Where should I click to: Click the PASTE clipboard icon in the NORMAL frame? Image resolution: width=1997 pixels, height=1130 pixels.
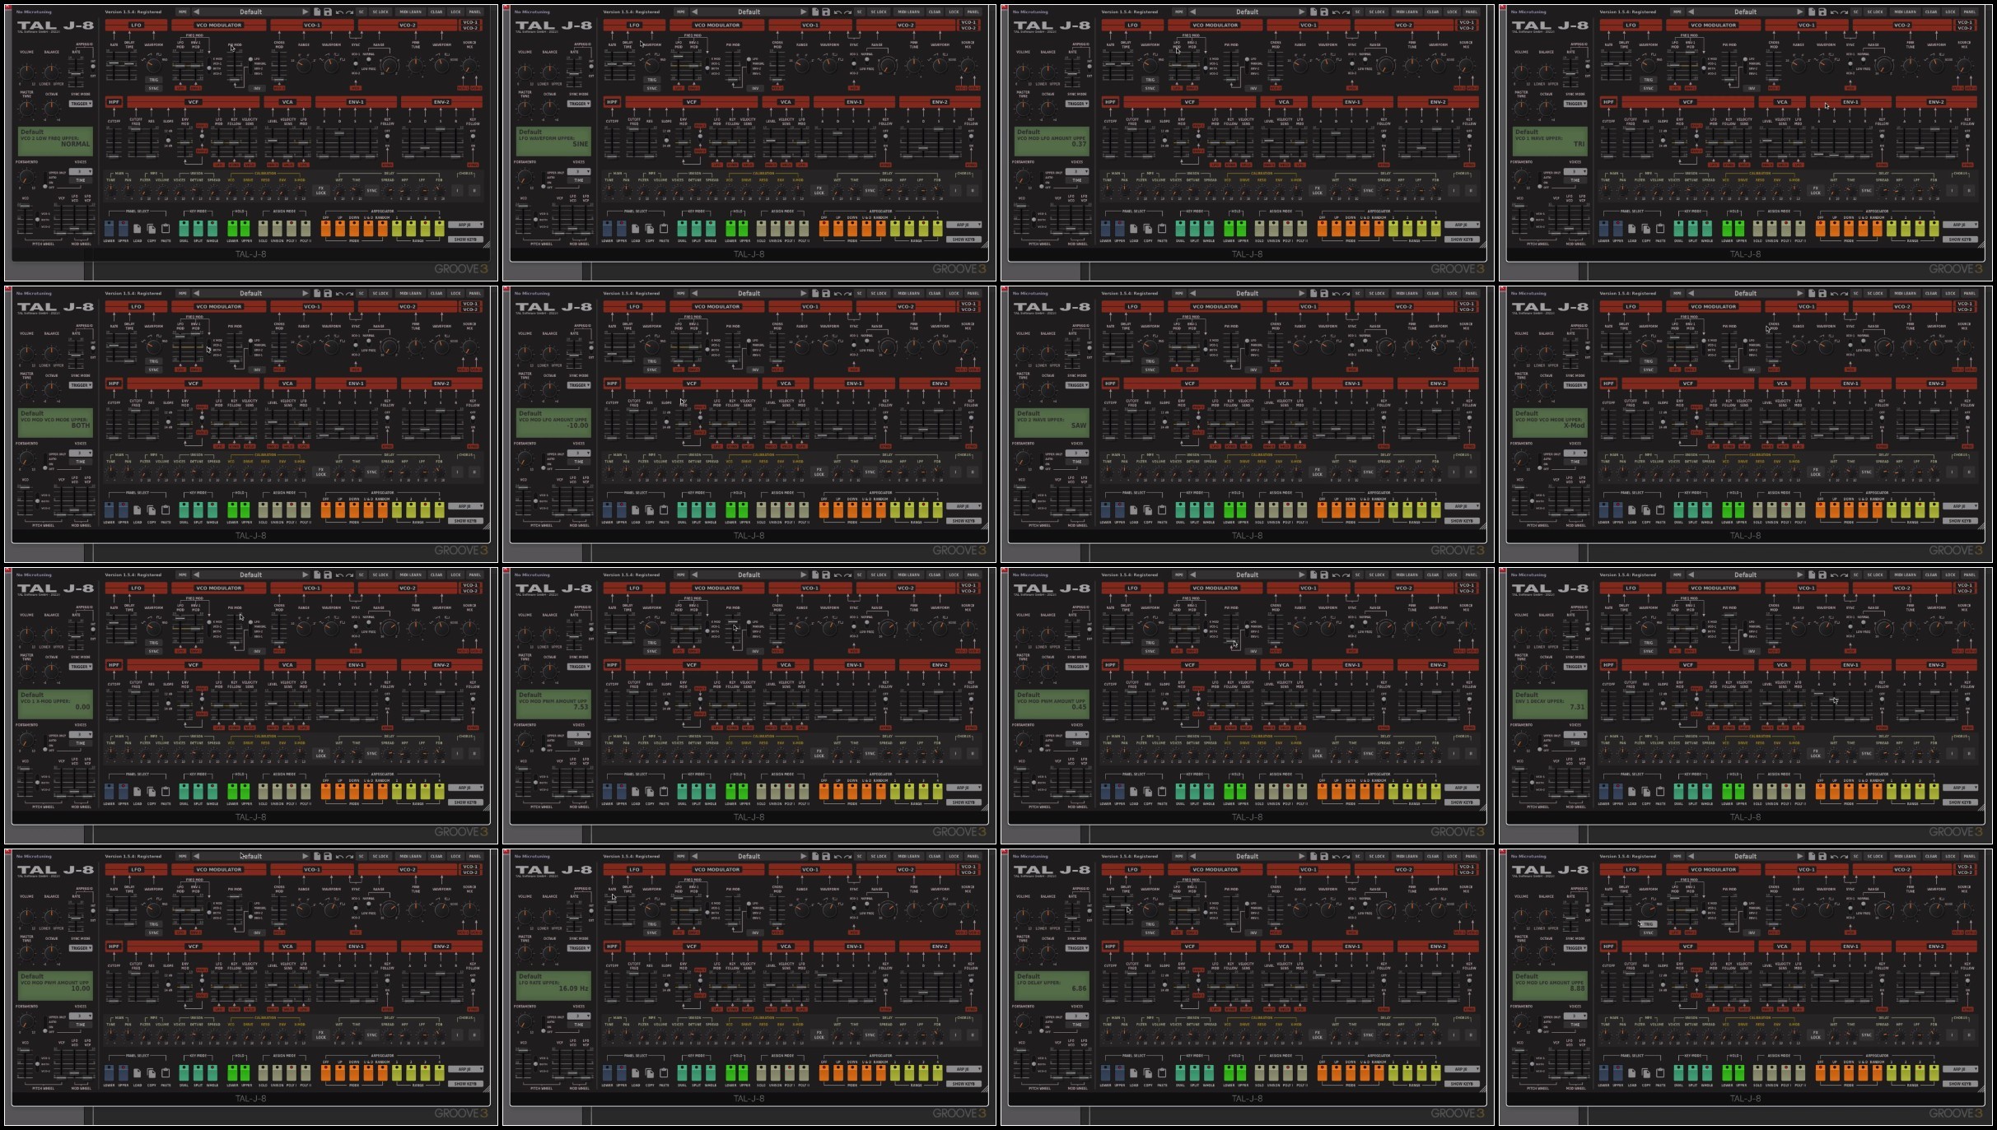click(166, 229)
